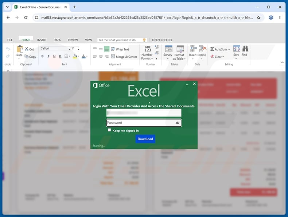Switch to the VIEW tab
288x217 pixels.
click(x=88, y=40)
